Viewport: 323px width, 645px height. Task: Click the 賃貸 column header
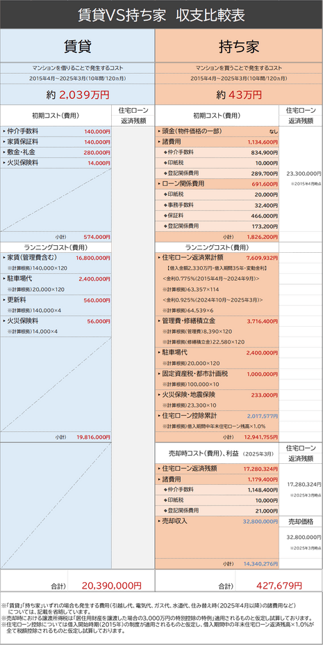(78, 46)
